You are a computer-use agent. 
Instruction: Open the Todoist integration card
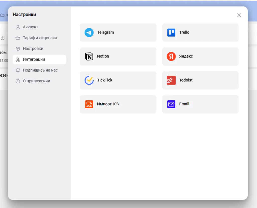click(200, 80)
